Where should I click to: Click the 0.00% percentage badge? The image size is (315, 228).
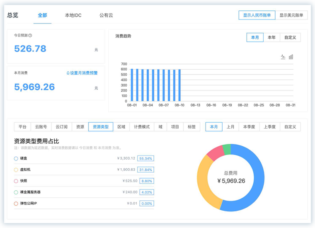147,204
